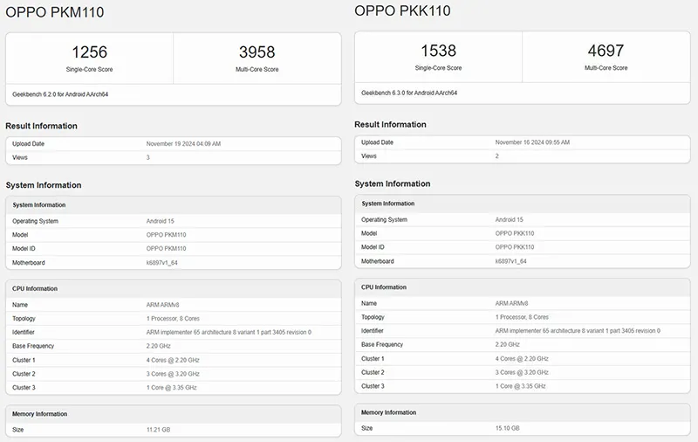The height and width of the screenshot is (442, 698).
Task: Click Topology 1 Processor, 8 Cores for PKM110
Action: point(173,319)
